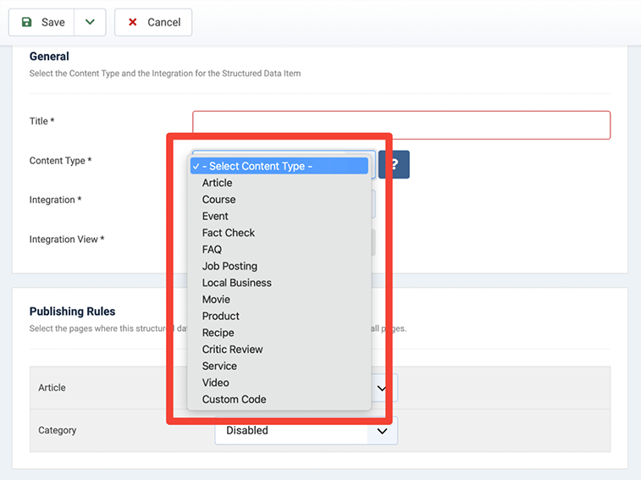The height and width of the screenshot is (480, 641).
Task: Click the Integration field label
Action: click(x=56, y=200)
